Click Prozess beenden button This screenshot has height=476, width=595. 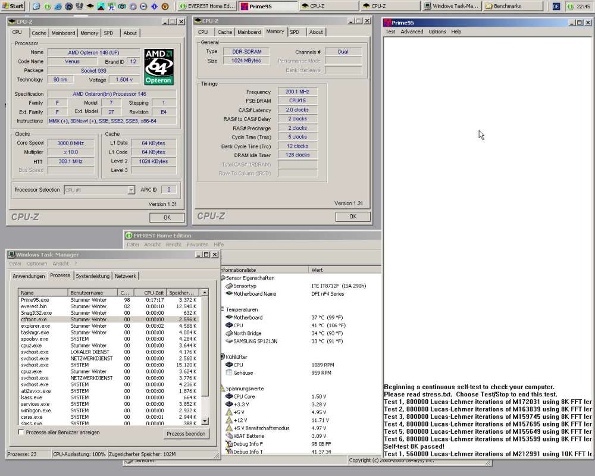point(186,434)
